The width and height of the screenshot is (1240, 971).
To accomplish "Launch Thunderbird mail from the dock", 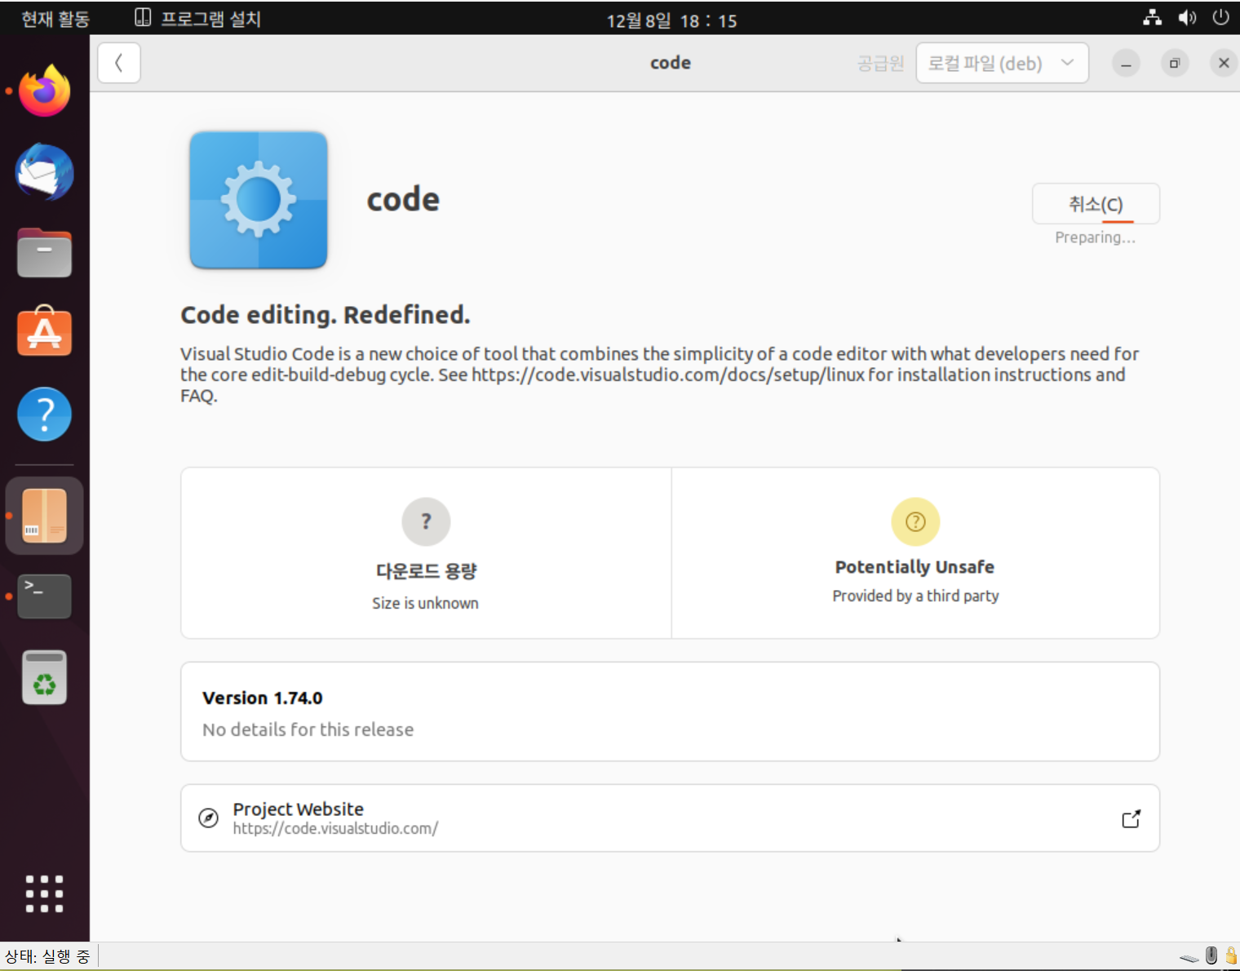I will 45,172.
